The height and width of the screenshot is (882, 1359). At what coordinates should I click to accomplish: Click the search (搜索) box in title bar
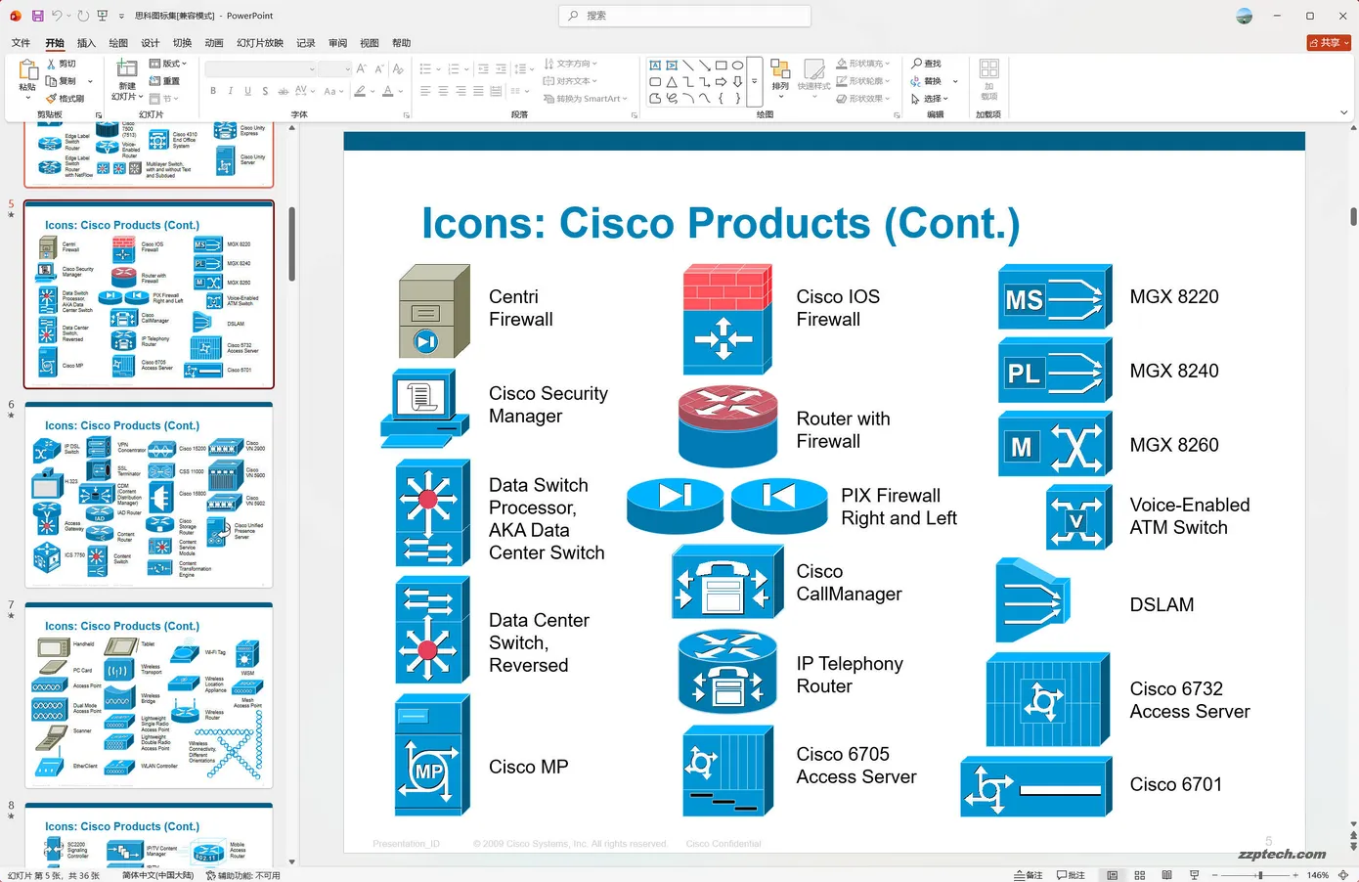coord(684,16)
